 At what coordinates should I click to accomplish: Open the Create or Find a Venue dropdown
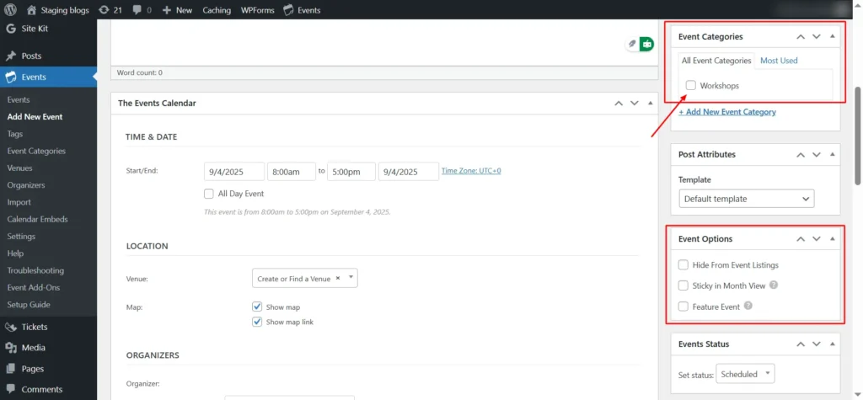305,279
